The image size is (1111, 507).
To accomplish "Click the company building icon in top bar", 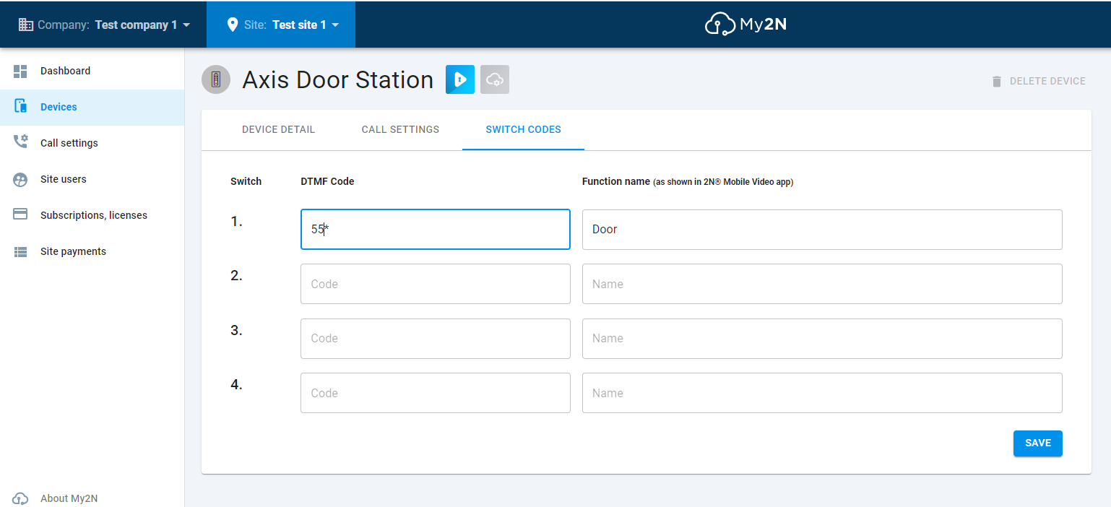I will pyautogui.click(x=26, y=24).
